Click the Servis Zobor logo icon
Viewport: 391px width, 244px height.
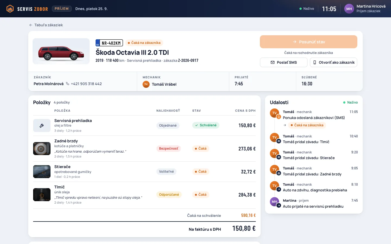[10, 9]
